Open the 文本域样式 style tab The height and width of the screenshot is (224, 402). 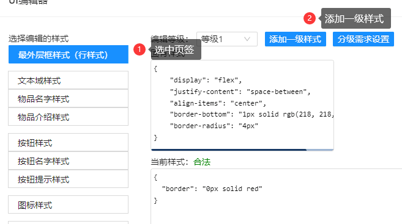pyautogui.click(x=68, y=81)
